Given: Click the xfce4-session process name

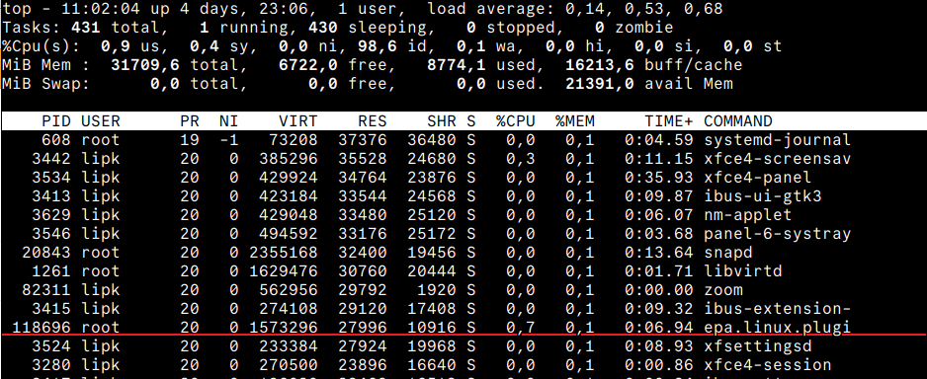Looking at the screenshot, I should point(767,365).
